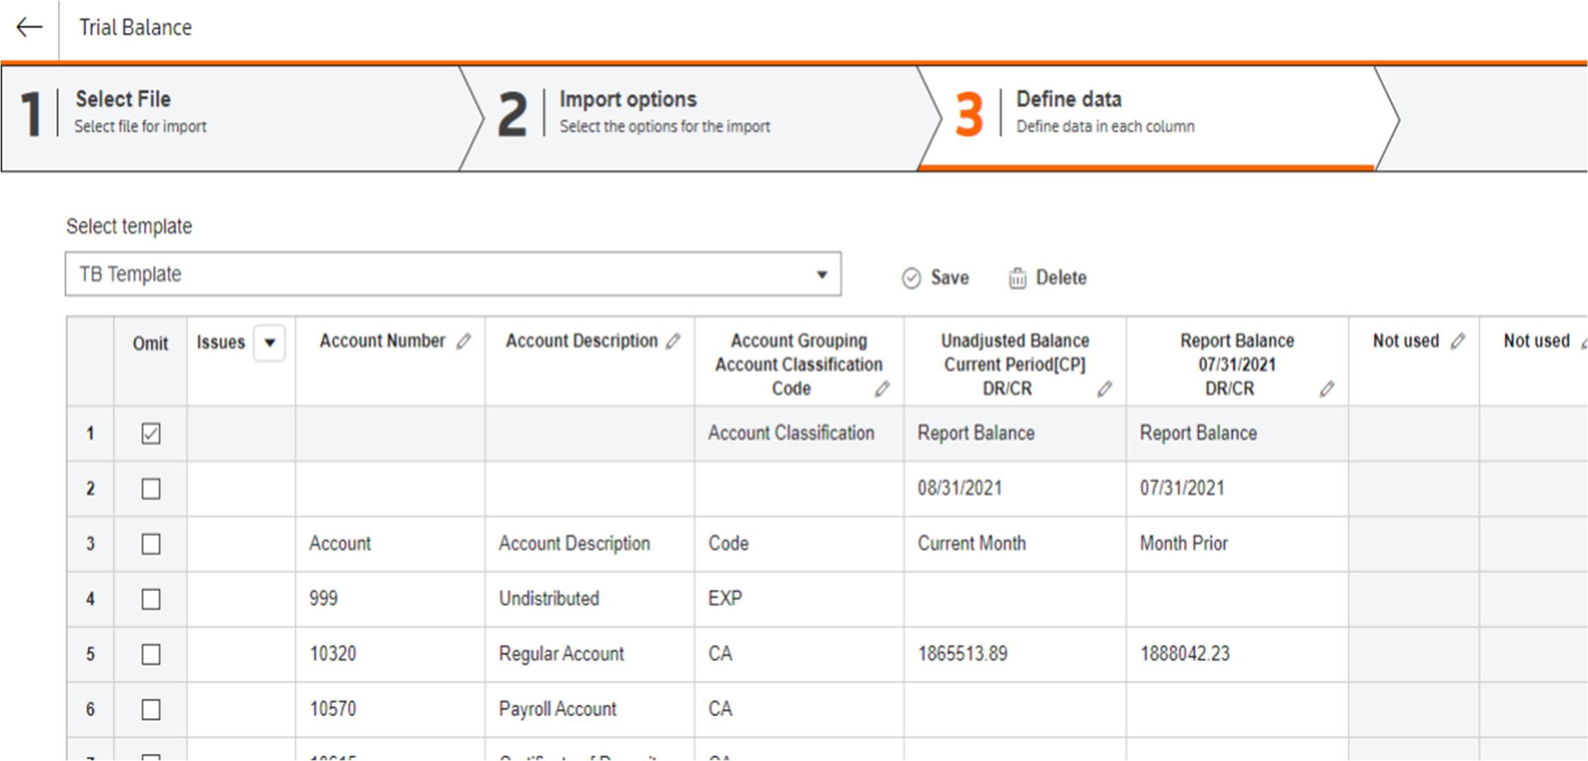
Task: Click pencil icon for Report Balance 07/31/2021
Action: tap(1326, 389)
